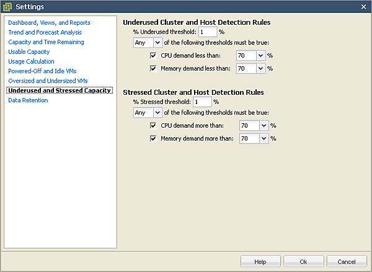Image resolution: width=372 pixels, height=272 pixels.
Task: Click the Settings window title icon
Action: click(x=8, y=6)
